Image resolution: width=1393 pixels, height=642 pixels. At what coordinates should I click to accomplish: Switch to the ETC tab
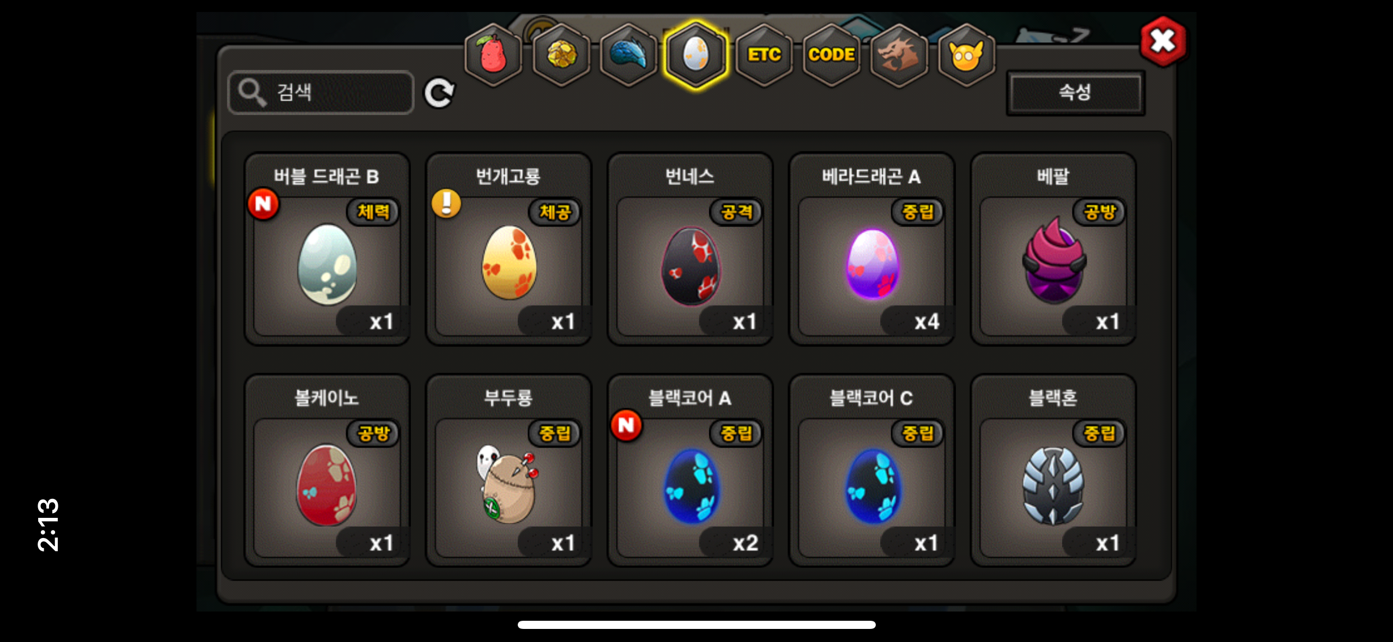click(x=764, y=54)
